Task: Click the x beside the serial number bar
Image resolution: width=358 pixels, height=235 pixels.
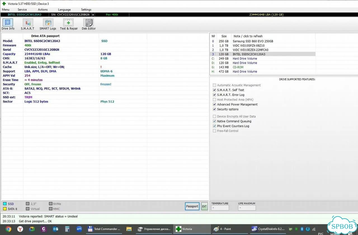Action: pos(93,15)
